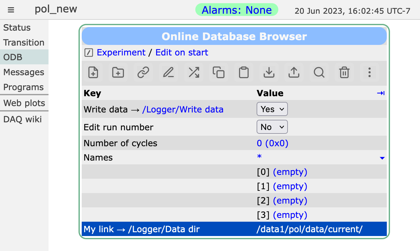The height and width of the screenshot is (251, 420).
Task: Click the search magnifier icon
Action: click(x=319, y=73)
